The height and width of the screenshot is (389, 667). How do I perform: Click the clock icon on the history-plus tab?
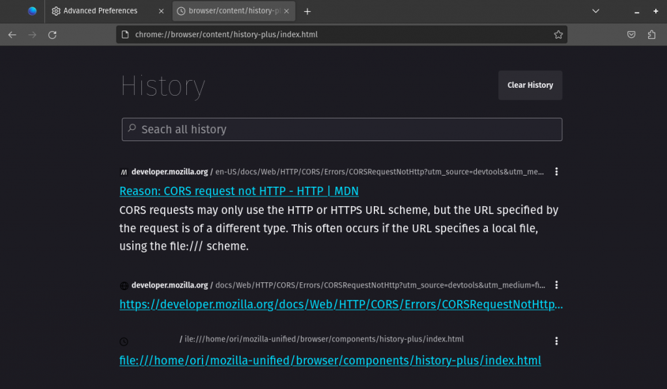coord(181,11)
